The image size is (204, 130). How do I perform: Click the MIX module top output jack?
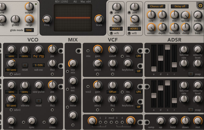click(78, 51)
